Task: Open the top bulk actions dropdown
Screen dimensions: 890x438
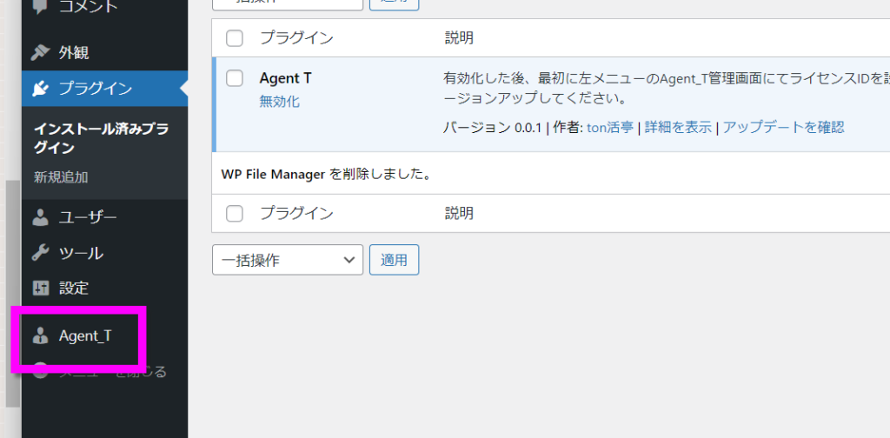Action: (287, 3)
